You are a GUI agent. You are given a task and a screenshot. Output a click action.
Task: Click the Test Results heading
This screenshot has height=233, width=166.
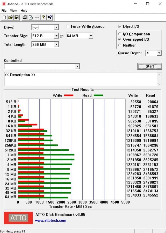(83, 90)
